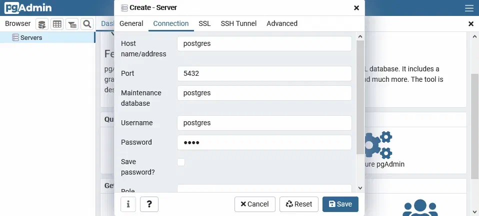
Task: Click the dashboard scrollbar up arrow
Action: pos(474,36)
